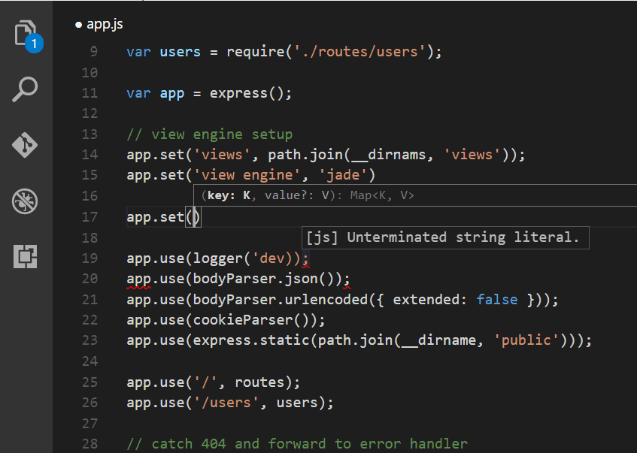This screenshot has height=453, width=637.
Task: Place cursor in './routes/users' string
Action: (x=360, y=52)
